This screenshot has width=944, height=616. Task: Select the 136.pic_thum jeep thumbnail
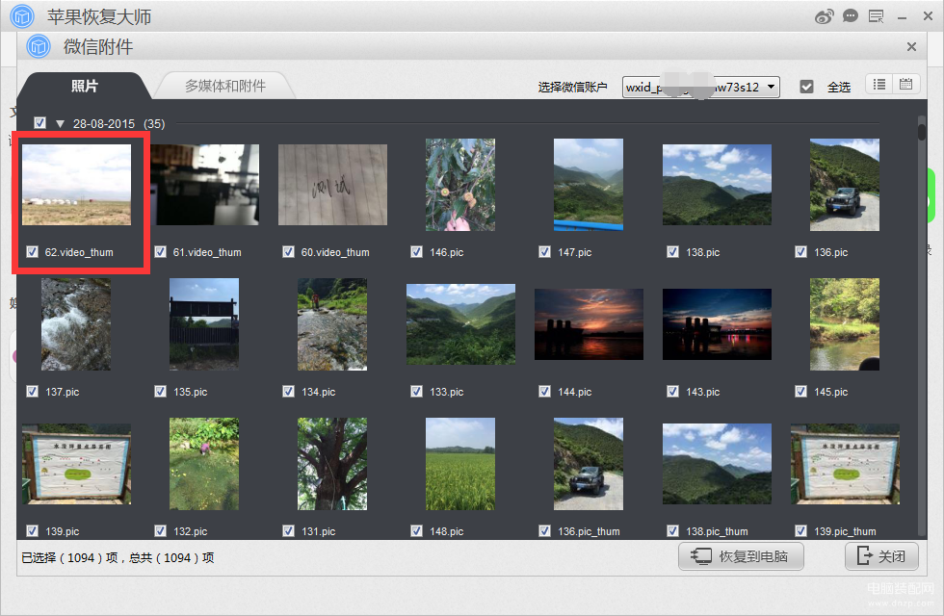[x=589, y=464]
